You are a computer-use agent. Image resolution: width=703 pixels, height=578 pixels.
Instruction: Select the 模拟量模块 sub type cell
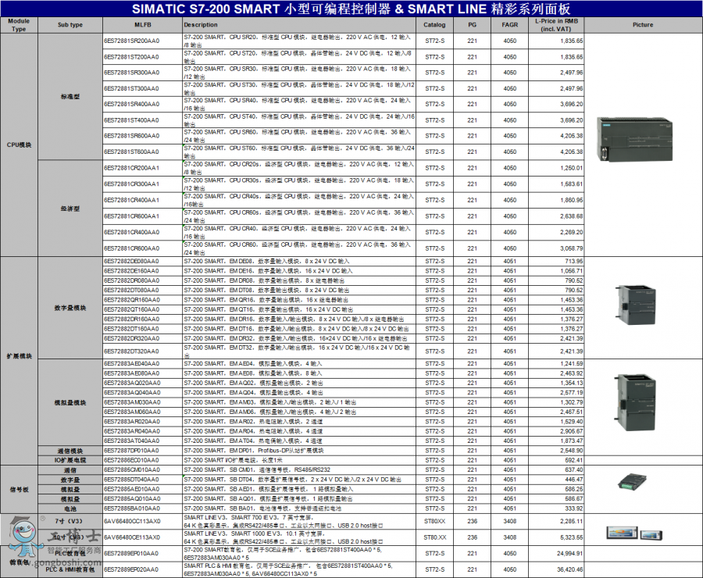tap(70, 402)
